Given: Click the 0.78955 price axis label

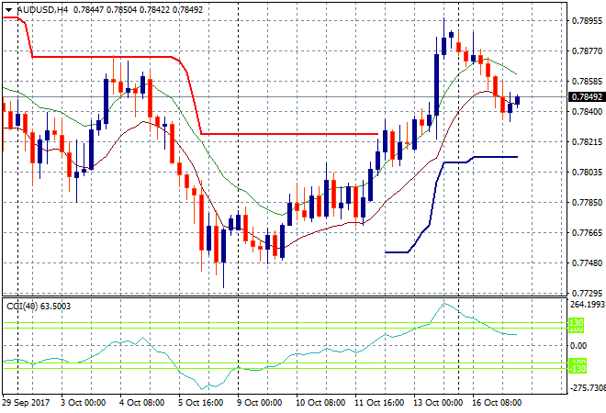Looking at the screenshot, I should coord(587,20).
